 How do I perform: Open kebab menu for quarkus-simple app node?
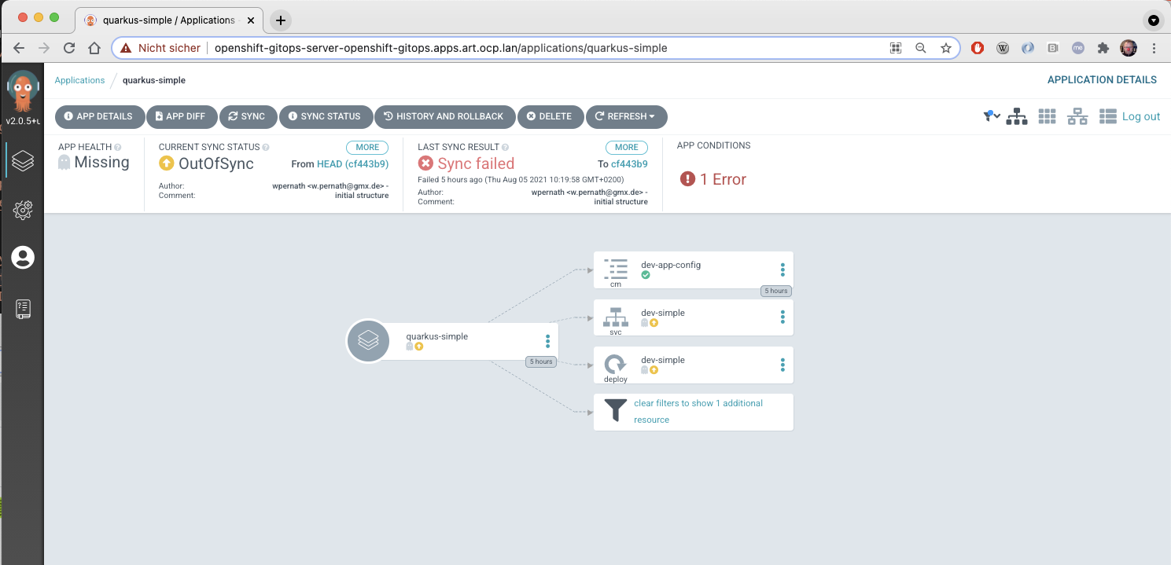(x=548, y=341)
